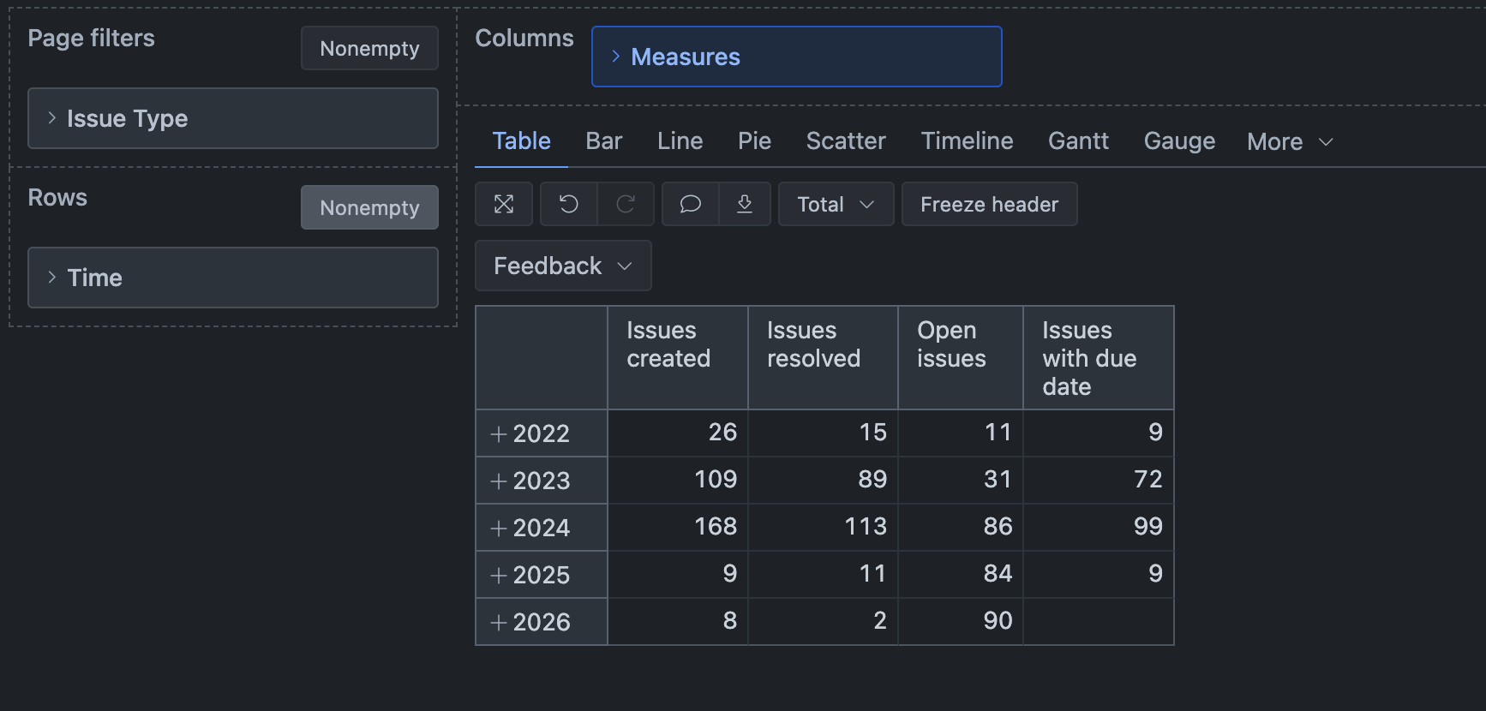The width and height of the screenshot is (1486, 711).
Task: Toggle Nonempty for Rows
Action: [x=369, y=207]
